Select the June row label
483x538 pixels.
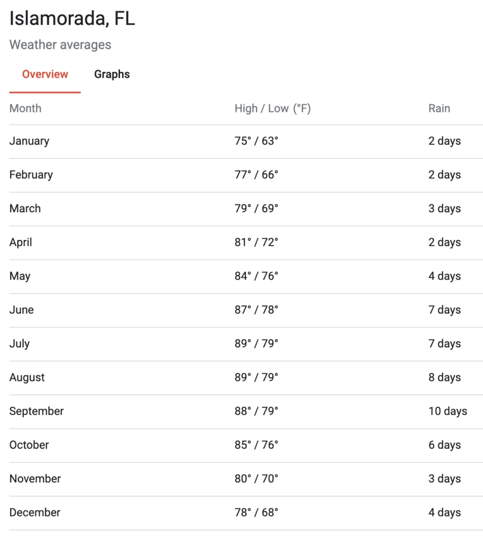tap(22, 310)
